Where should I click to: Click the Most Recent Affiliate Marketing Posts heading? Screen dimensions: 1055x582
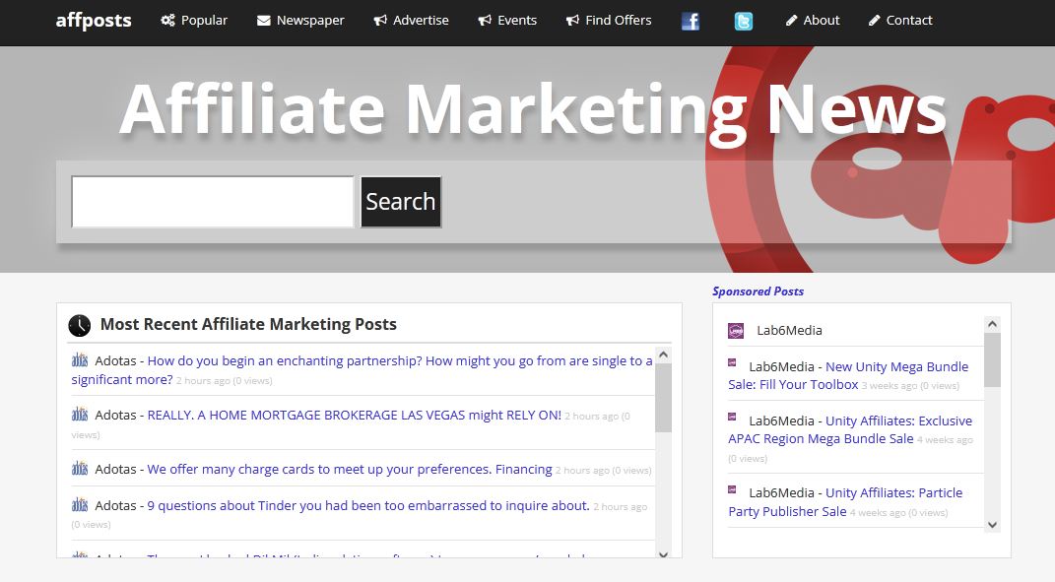(248, 324)
